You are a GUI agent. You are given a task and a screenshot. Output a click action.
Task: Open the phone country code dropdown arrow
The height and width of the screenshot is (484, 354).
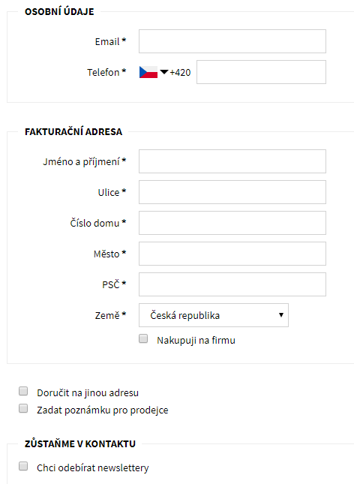click(164, 72)
